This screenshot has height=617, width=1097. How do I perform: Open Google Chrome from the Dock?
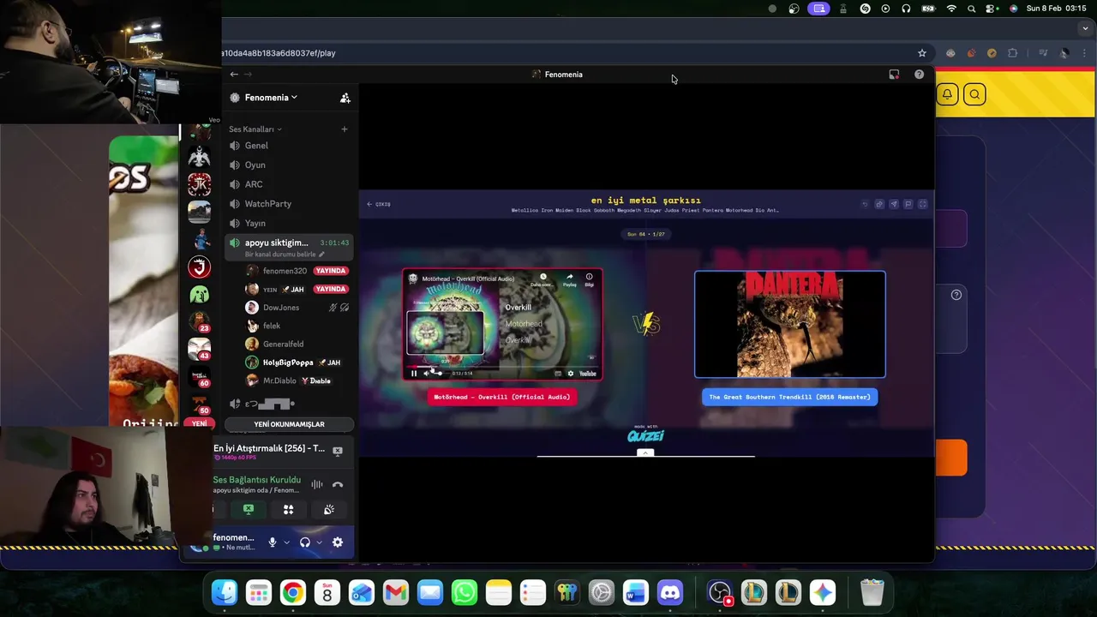tap(293, 592)
